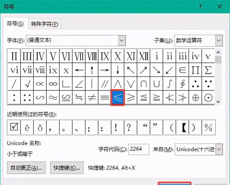Select the integral ∫ symbol
The image size is (230, 185).
coord(169,84)
